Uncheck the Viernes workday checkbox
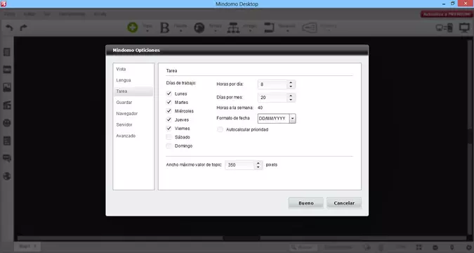Image resolution: width=474 pixels, height=253 pixels. coord(169,129)
